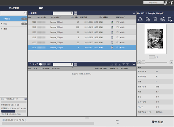Screen dimensions: 174x127
Task: Click the page number field under preview
Action: click(152, 57)
